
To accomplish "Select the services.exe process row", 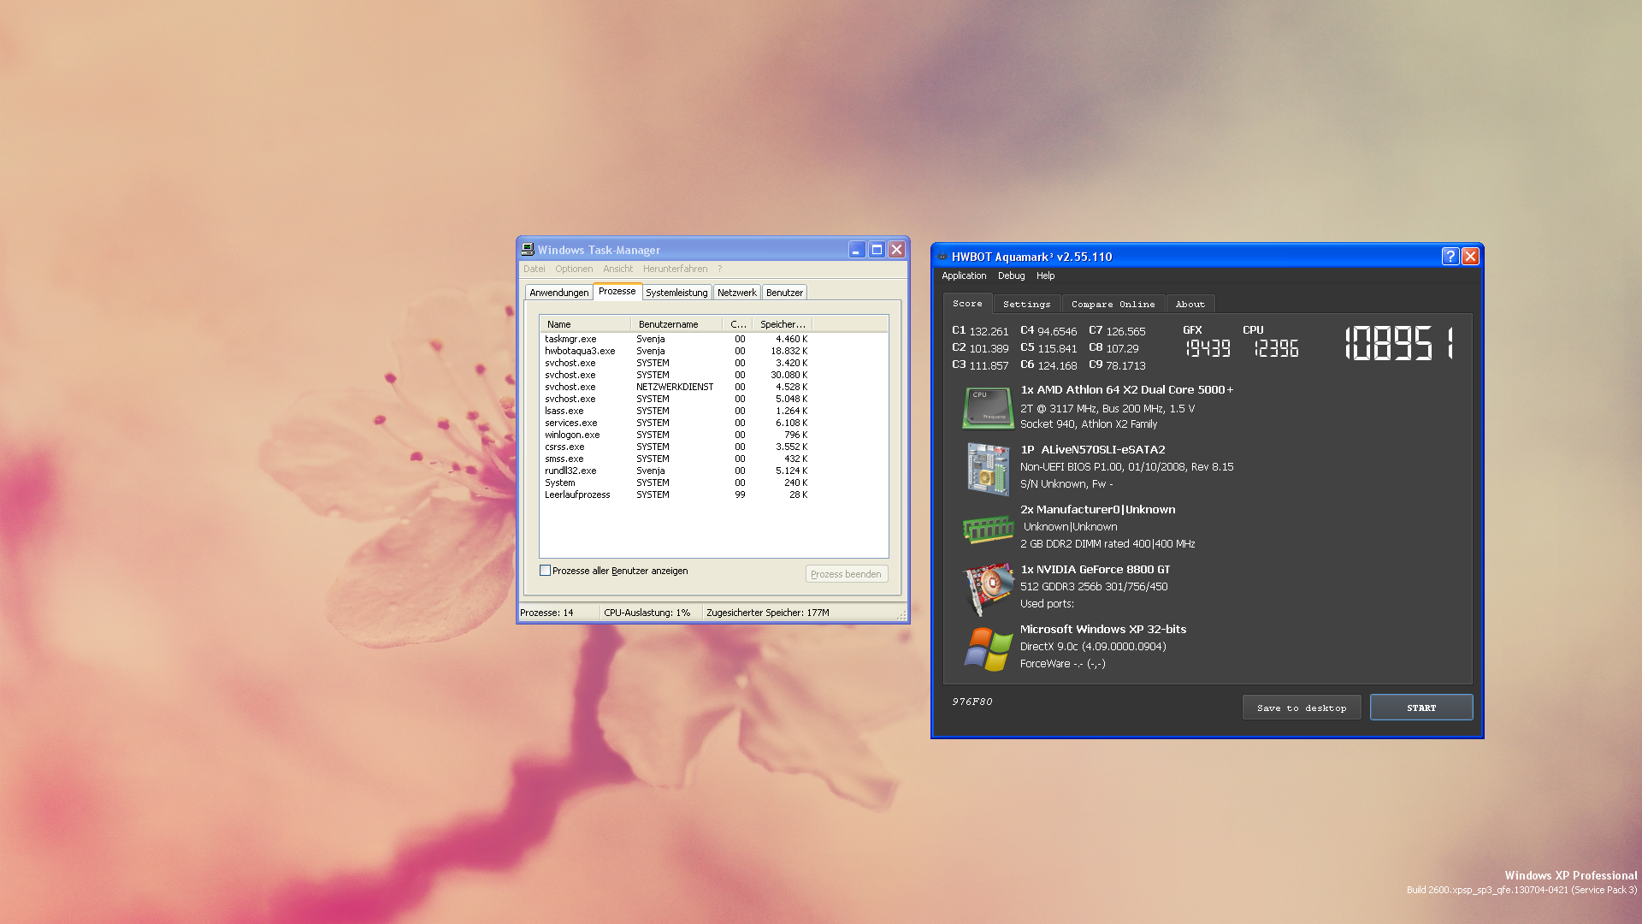I will pos(676,423).
